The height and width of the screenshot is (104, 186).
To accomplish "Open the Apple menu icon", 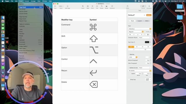I will click(x=3, y=1).
